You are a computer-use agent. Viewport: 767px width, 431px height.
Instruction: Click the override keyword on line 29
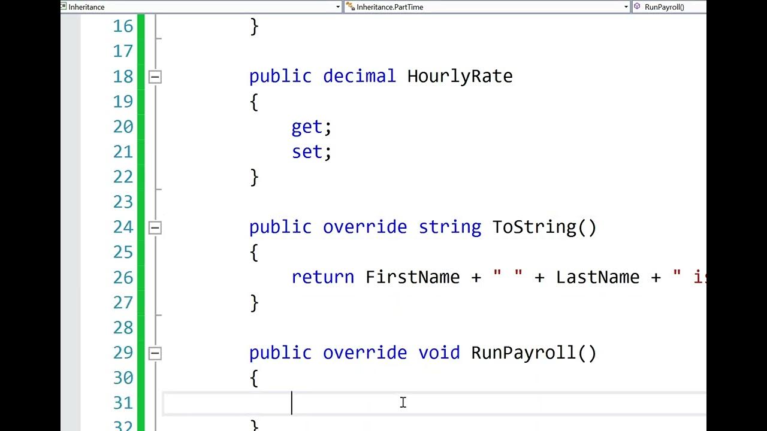click(x=365, y=353)
